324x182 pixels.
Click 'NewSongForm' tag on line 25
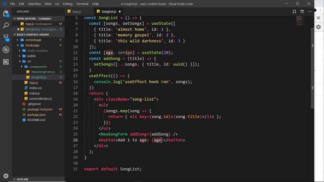point(114,134)
